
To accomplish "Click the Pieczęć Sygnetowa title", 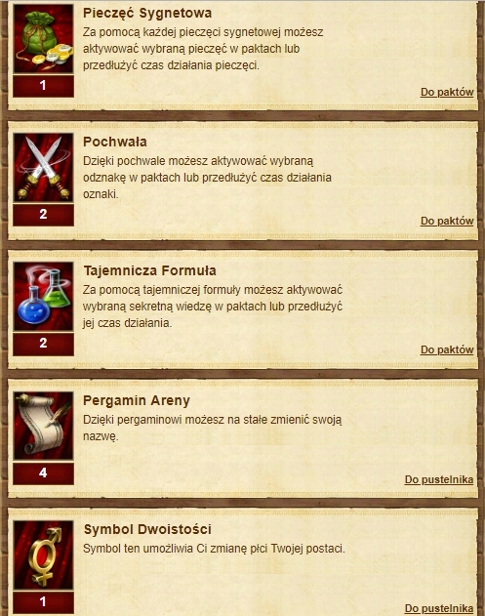I will pos(147,13).
